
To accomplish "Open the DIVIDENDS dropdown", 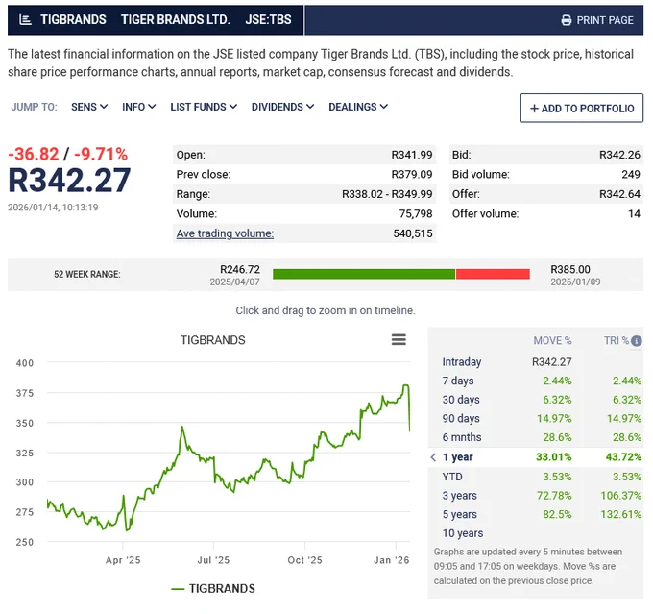I will click(282, 107).
